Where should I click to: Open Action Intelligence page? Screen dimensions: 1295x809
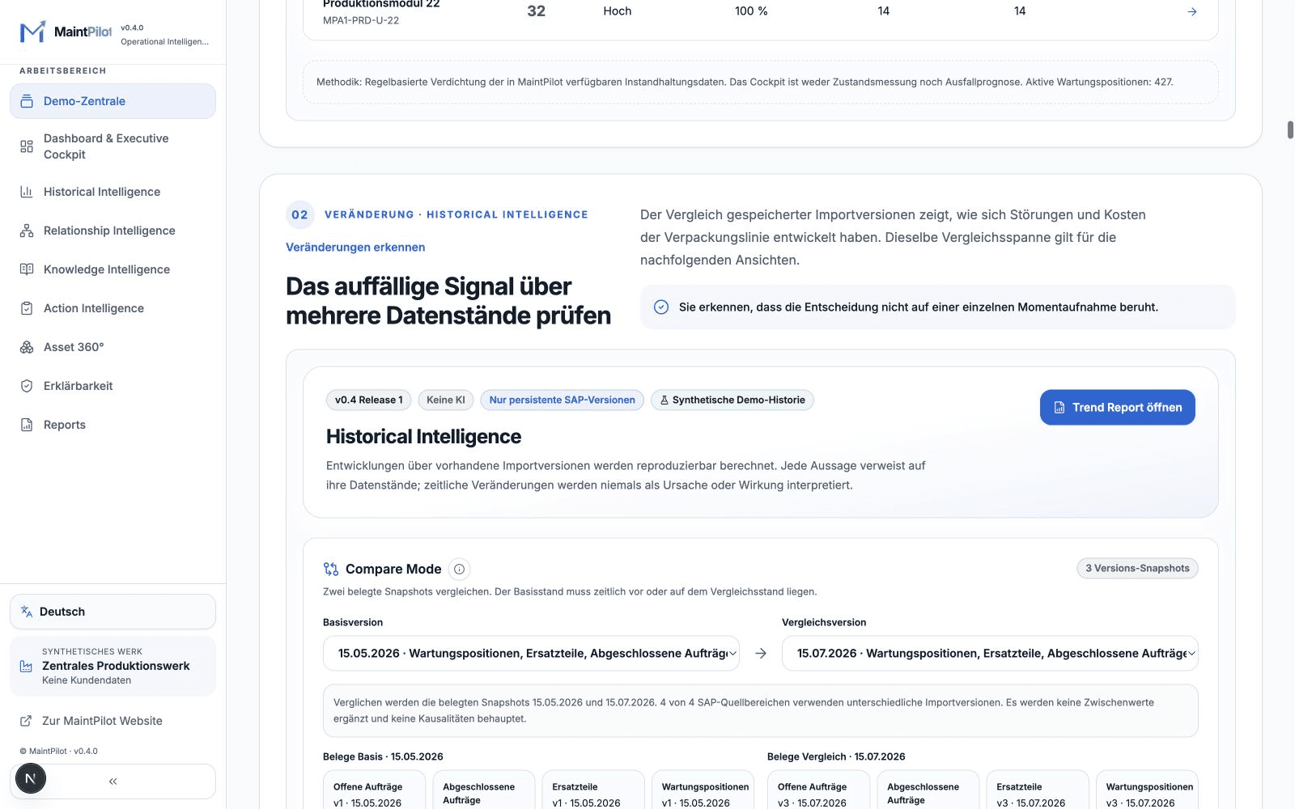[x=113, y=308]
